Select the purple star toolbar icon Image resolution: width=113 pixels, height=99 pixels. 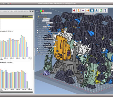83,11
